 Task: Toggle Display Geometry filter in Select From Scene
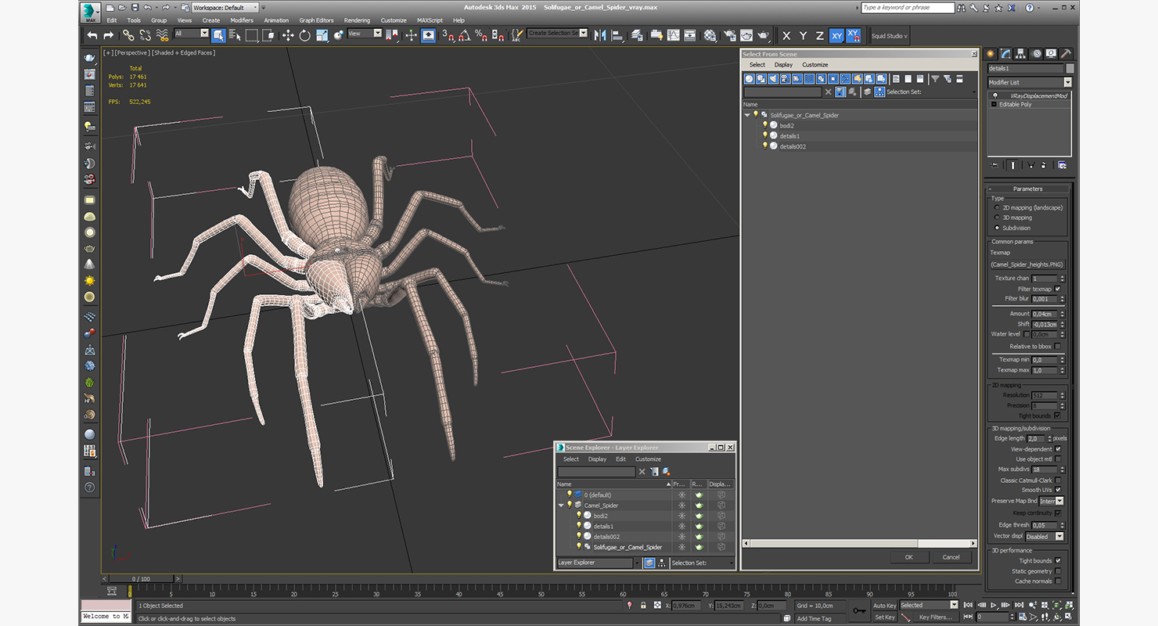point(750,79)
